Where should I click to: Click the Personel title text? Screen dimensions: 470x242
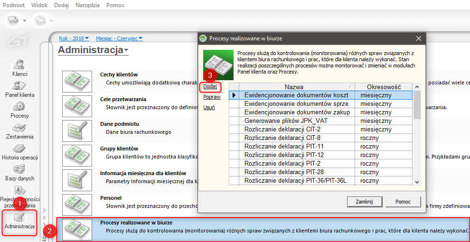pyautogui.click(x=111, y=198)
